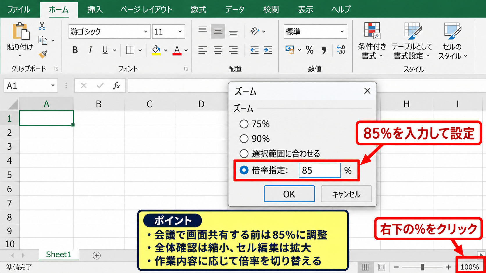Switch to Page Layout view in status bar

[x=381, y=267]
